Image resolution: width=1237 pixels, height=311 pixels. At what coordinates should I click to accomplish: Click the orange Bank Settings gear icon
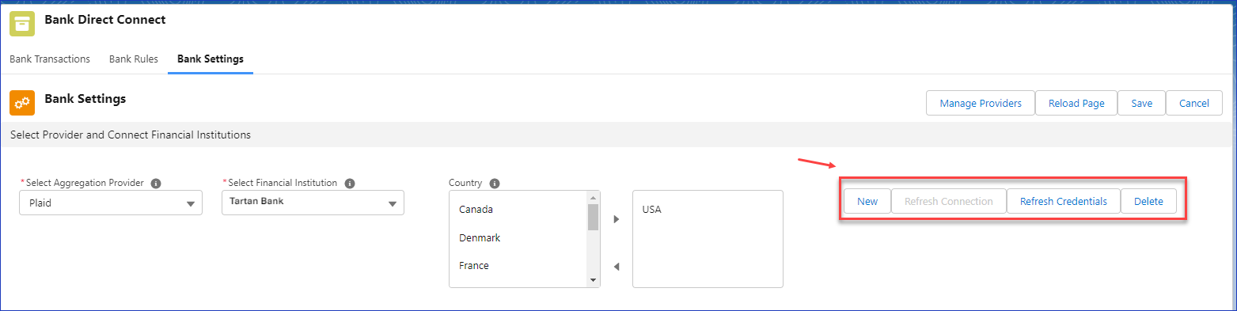click(22, 103)
